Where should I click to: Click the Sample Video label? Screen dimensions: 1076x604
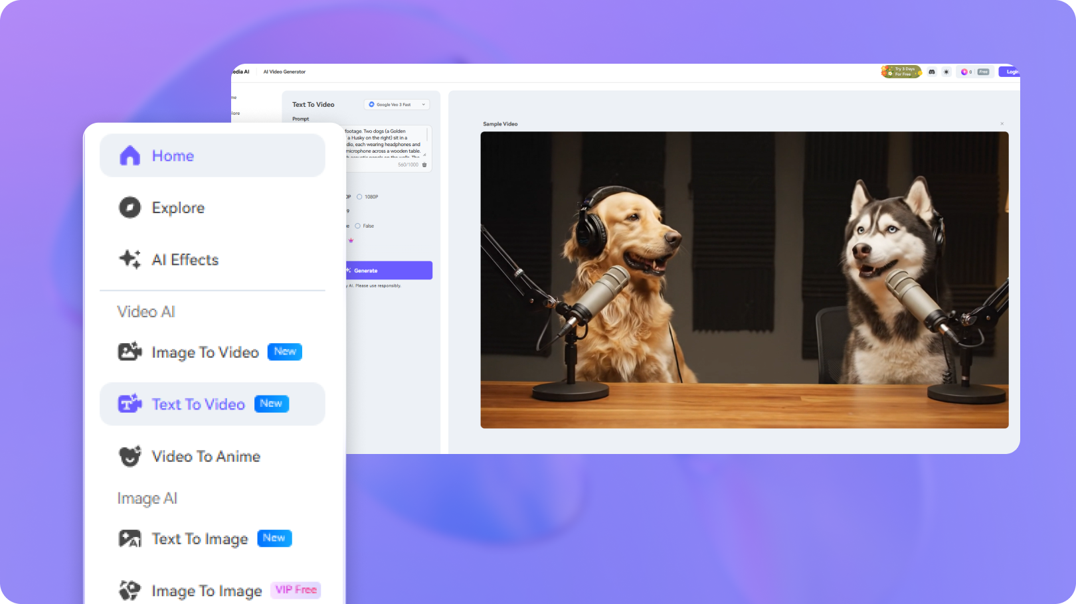tap(500, 124)
